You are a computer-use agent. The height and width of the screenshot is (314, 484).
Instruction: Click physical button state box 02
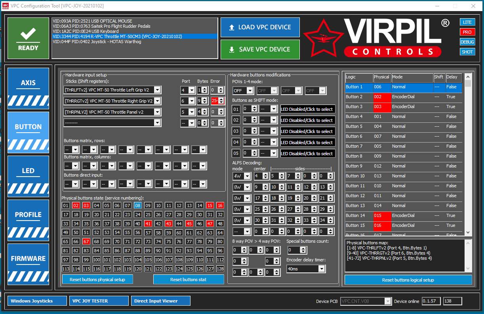coord(76,205)
